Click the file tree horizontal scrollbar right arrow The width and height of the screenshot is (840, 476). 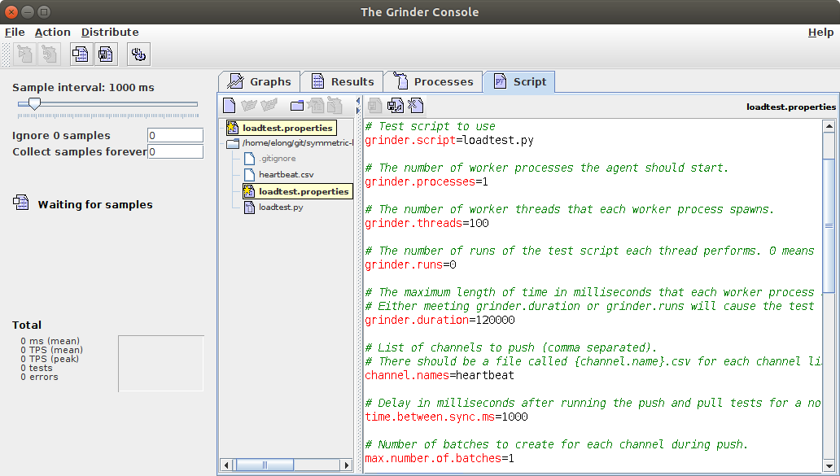click(x=347, y=465)
